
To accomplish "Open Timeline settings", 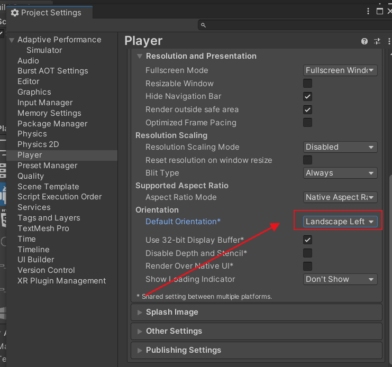I will pyautogui.click(x=33, y=250).
